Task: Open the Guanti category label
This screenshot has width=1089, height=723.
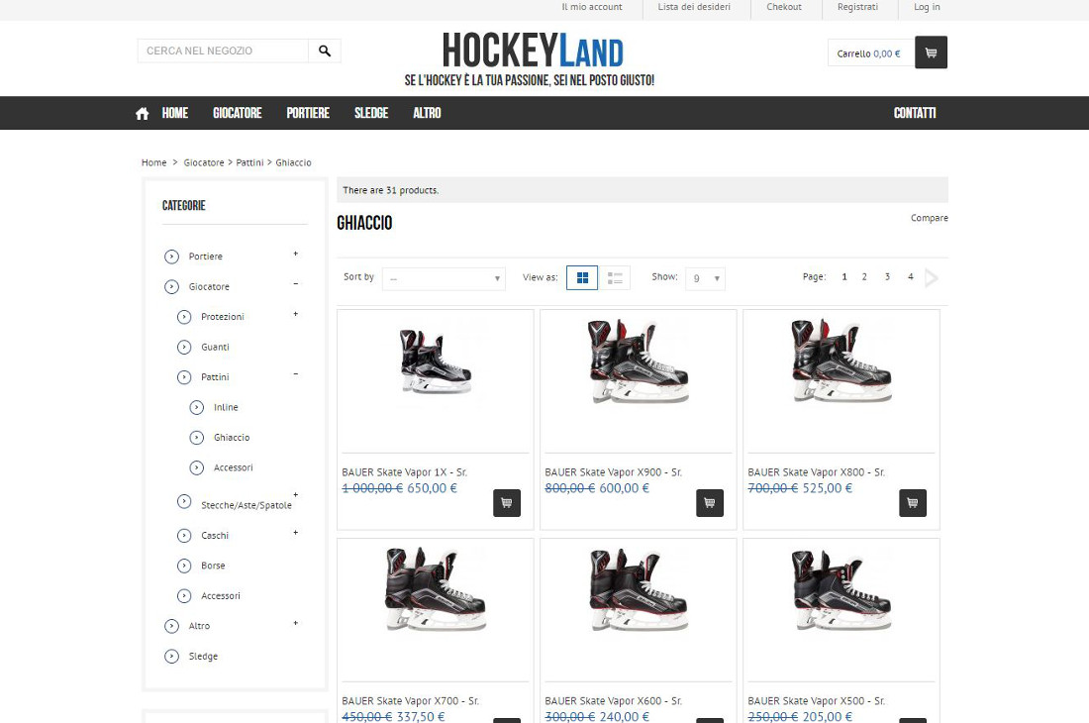Action: 215,348
